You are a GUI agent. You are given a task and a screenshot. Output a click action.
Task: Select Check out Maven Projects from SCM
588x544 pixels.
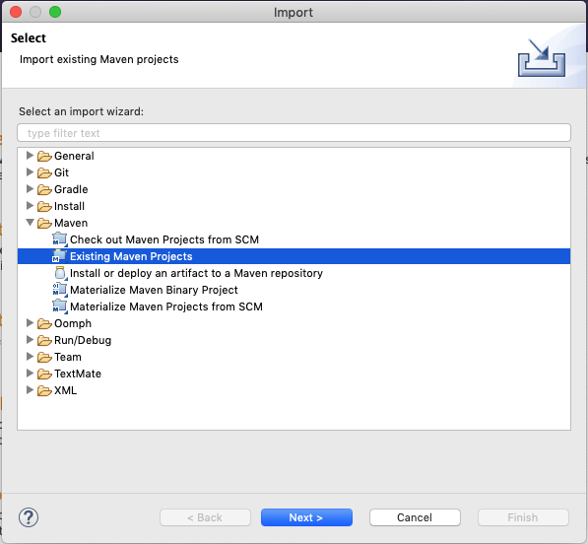point(164,239)
